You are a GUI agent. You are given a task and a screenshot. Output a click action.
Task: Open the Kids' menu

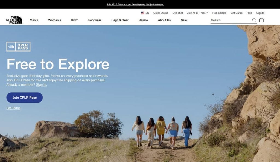tap(75, 20)
